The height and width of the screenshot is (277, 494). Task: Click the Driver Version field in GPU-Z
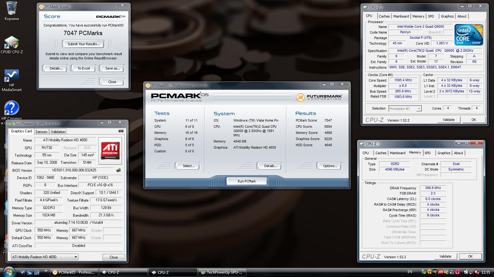point(78,223)
